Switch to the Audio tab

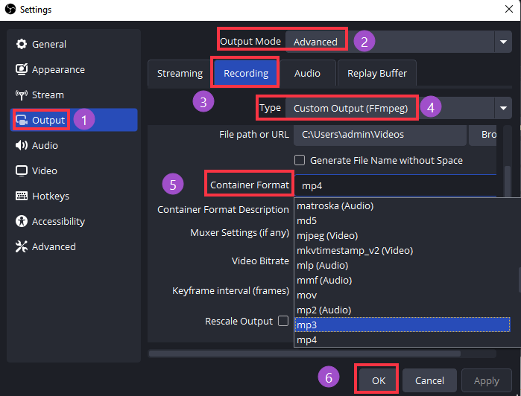[307, 73]
